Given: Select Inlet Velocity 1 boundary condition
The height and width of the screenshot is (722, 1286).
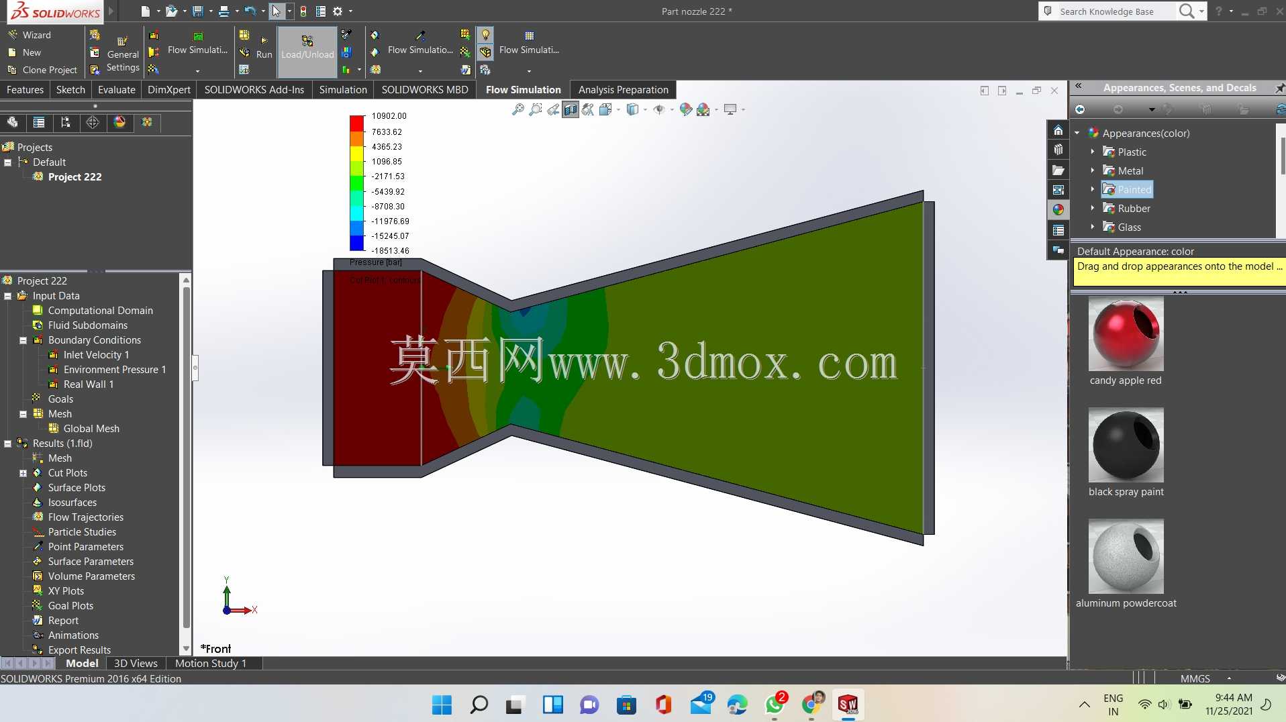Looking at the screenshot, I should tap(96, 355).
